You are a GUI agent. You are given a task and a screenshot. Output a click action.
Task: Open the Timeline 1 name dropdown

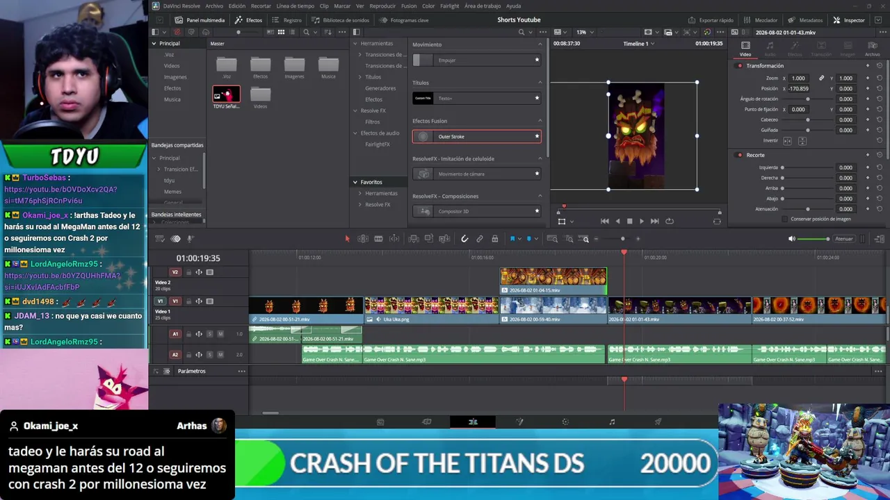tap(639, 44)
